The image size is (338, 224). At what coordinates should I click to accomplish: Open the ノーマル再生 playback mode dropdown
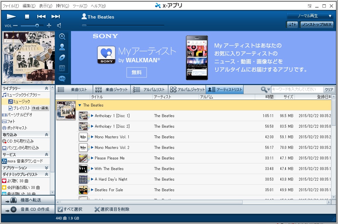[310, 16]
